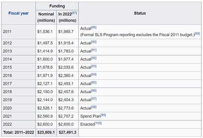Click citation 95 in the 2017 row
Image resolution: width=203 pixels, height=138 pixels.
click(x=94, y=83)
